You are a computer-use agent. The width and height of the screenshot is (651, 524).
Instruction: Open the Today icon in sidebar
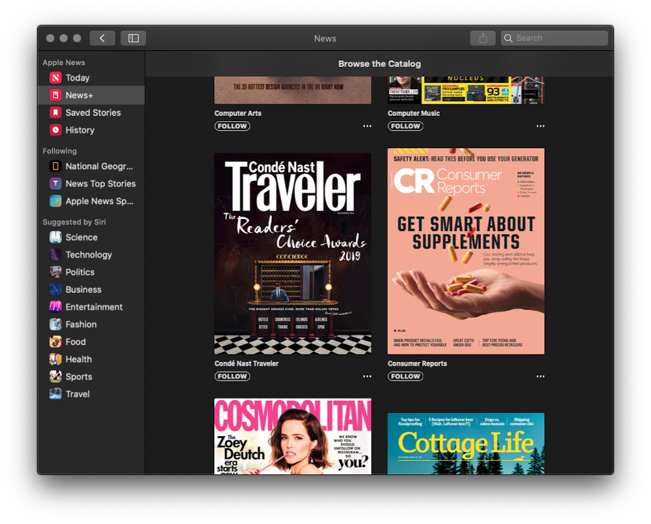(x=56, y=78)
